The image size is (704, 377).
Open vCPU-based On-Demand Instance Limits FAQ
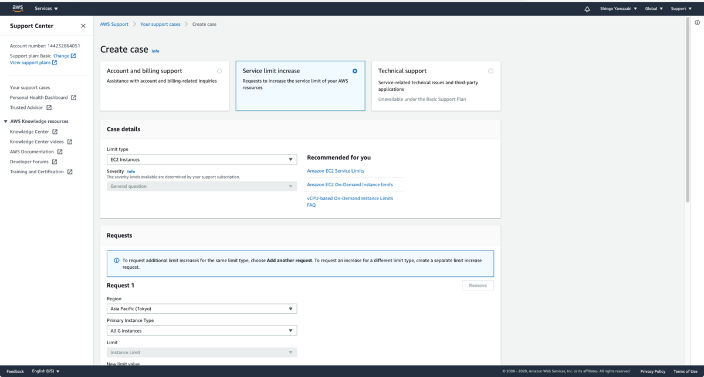pyautogui.click(x=350, y=201)
